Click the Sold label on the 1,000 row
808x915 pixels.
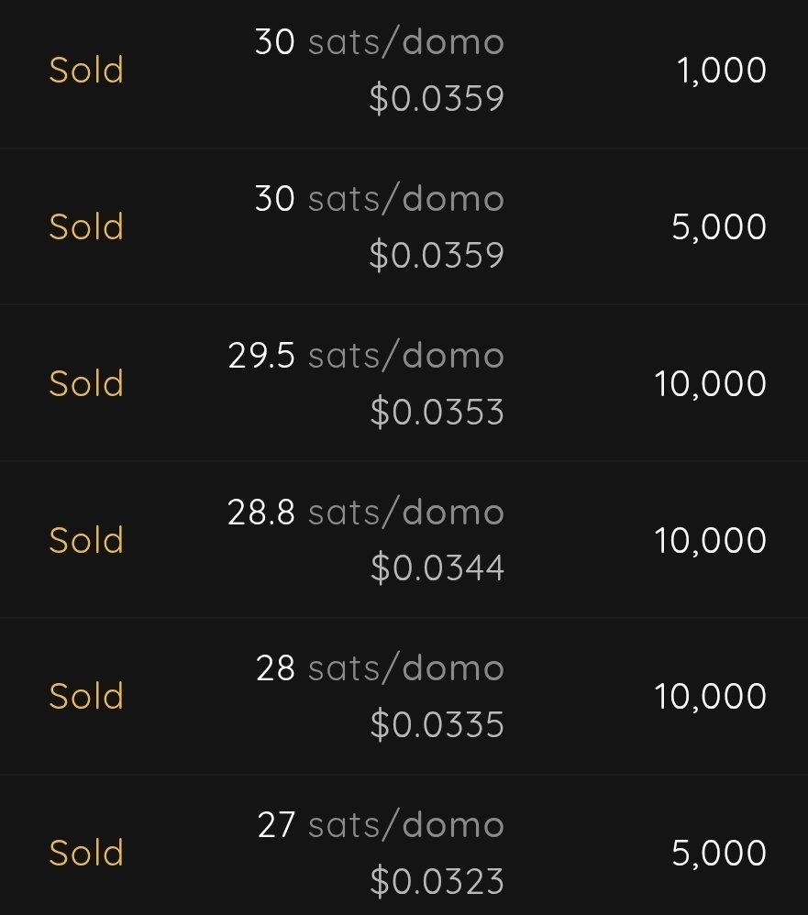pos(86,70)
